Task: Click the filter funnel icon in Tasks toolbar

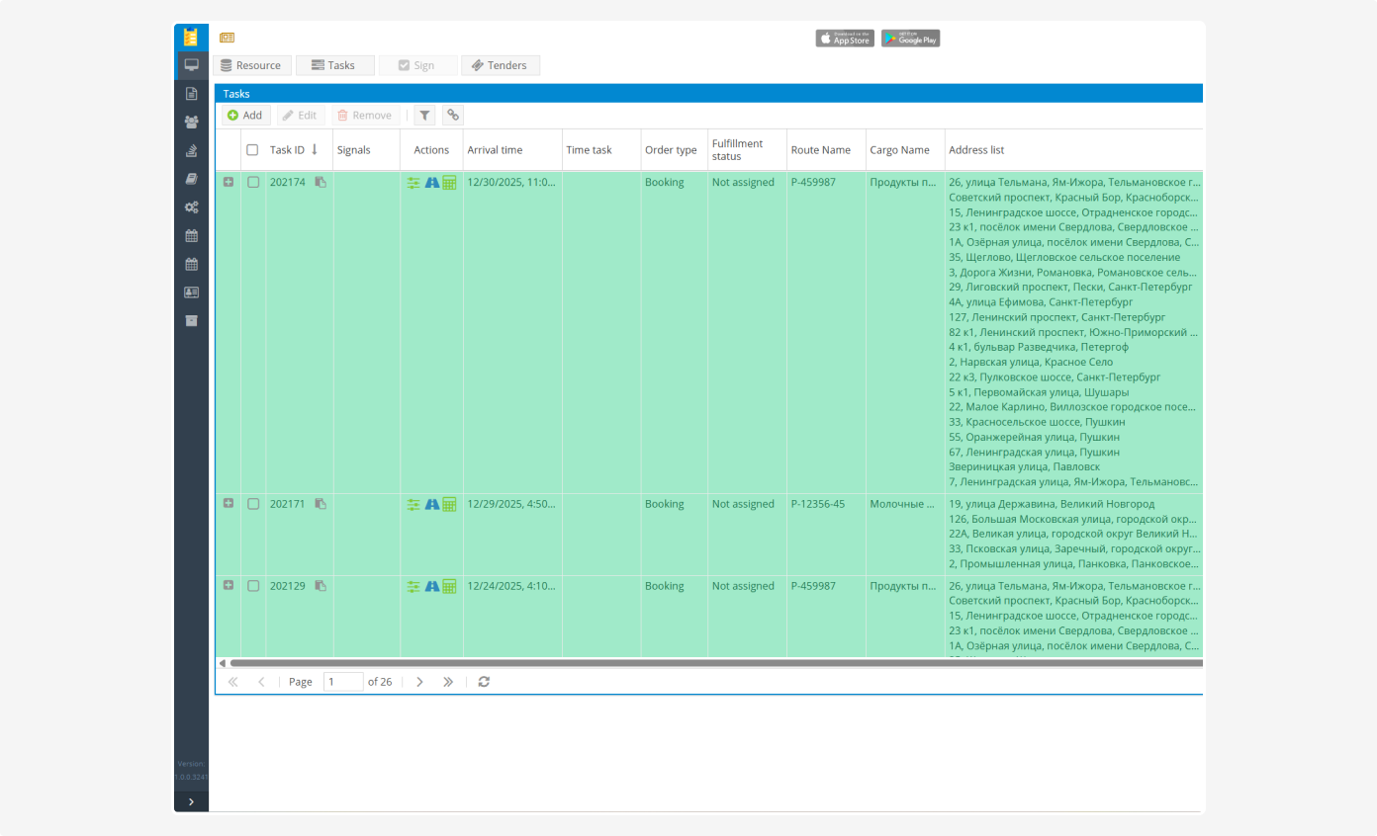Action: point(424,116)
